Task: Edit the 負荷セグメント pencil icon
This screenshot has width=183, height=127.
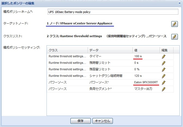Action: tap(163, 89)
